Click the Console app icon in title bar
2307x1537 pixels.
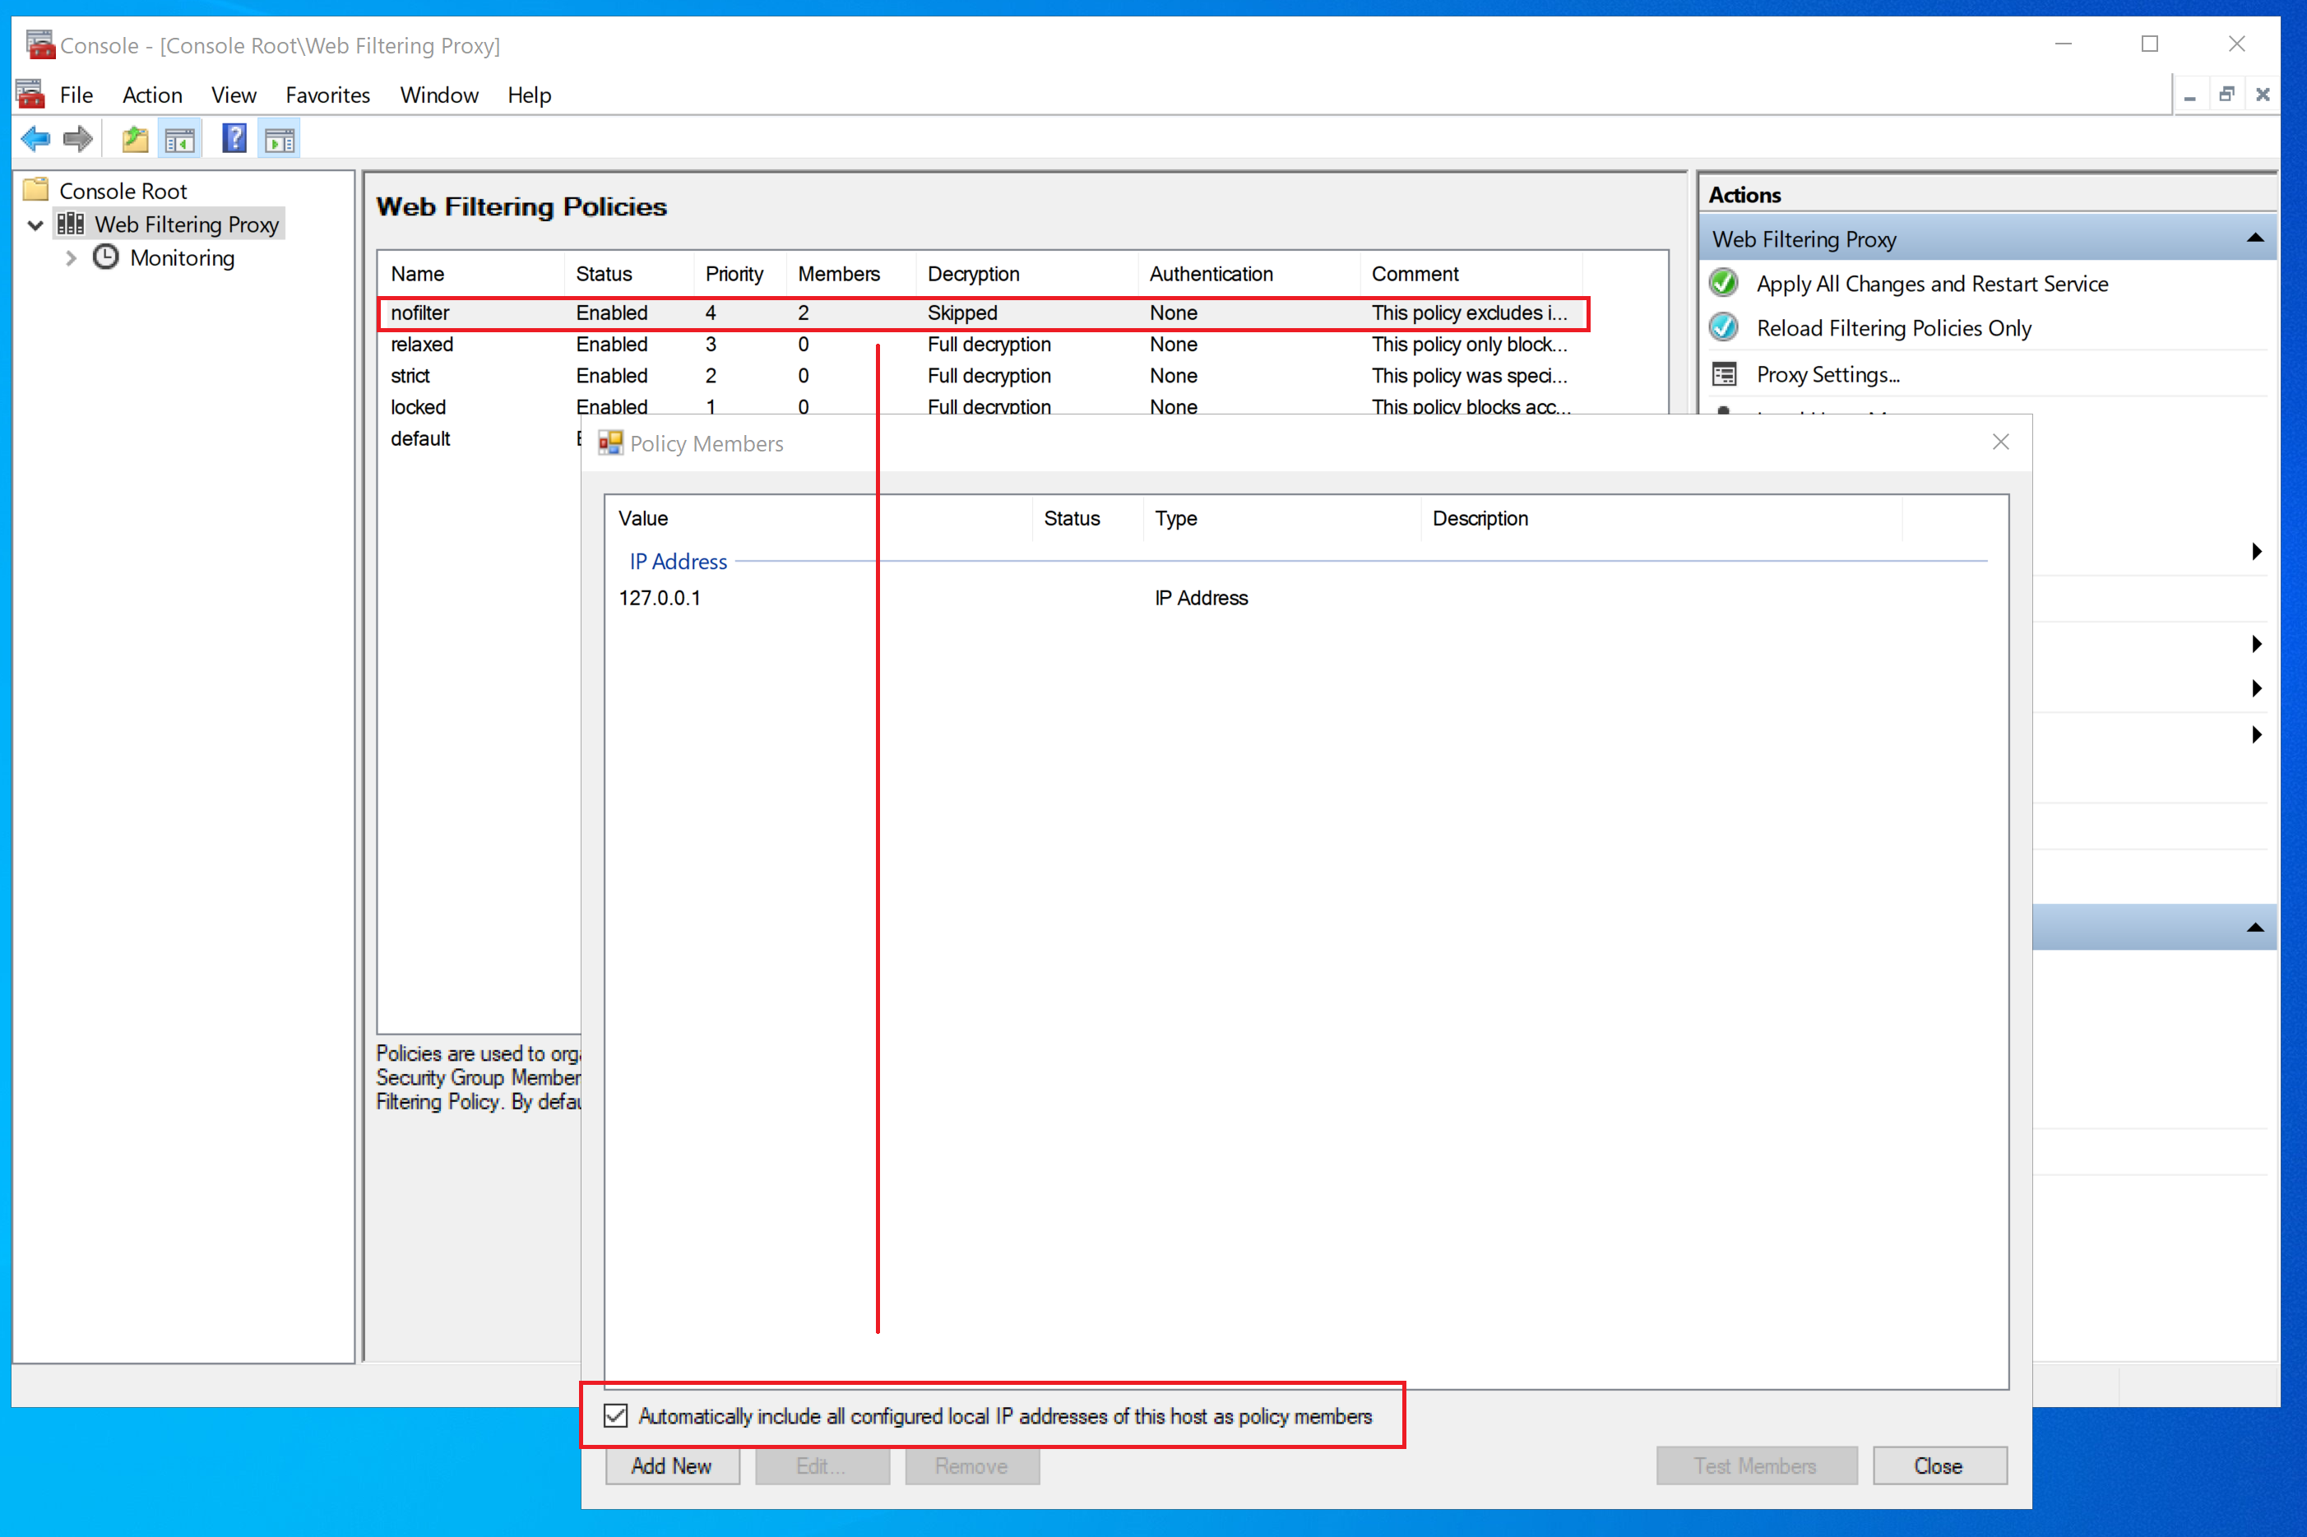click(x=40, y=45)
